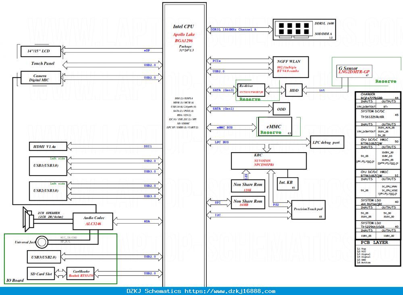Select the Non Share Rom 128K block

(x=248, y=186)
